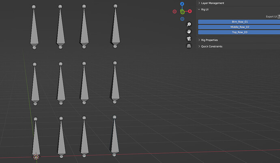
Task: Toggle the camera view icon
Action: pos(189,38)
